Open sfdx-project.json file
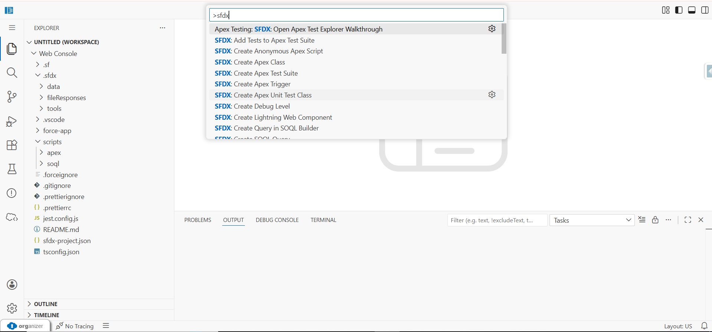 67,240
